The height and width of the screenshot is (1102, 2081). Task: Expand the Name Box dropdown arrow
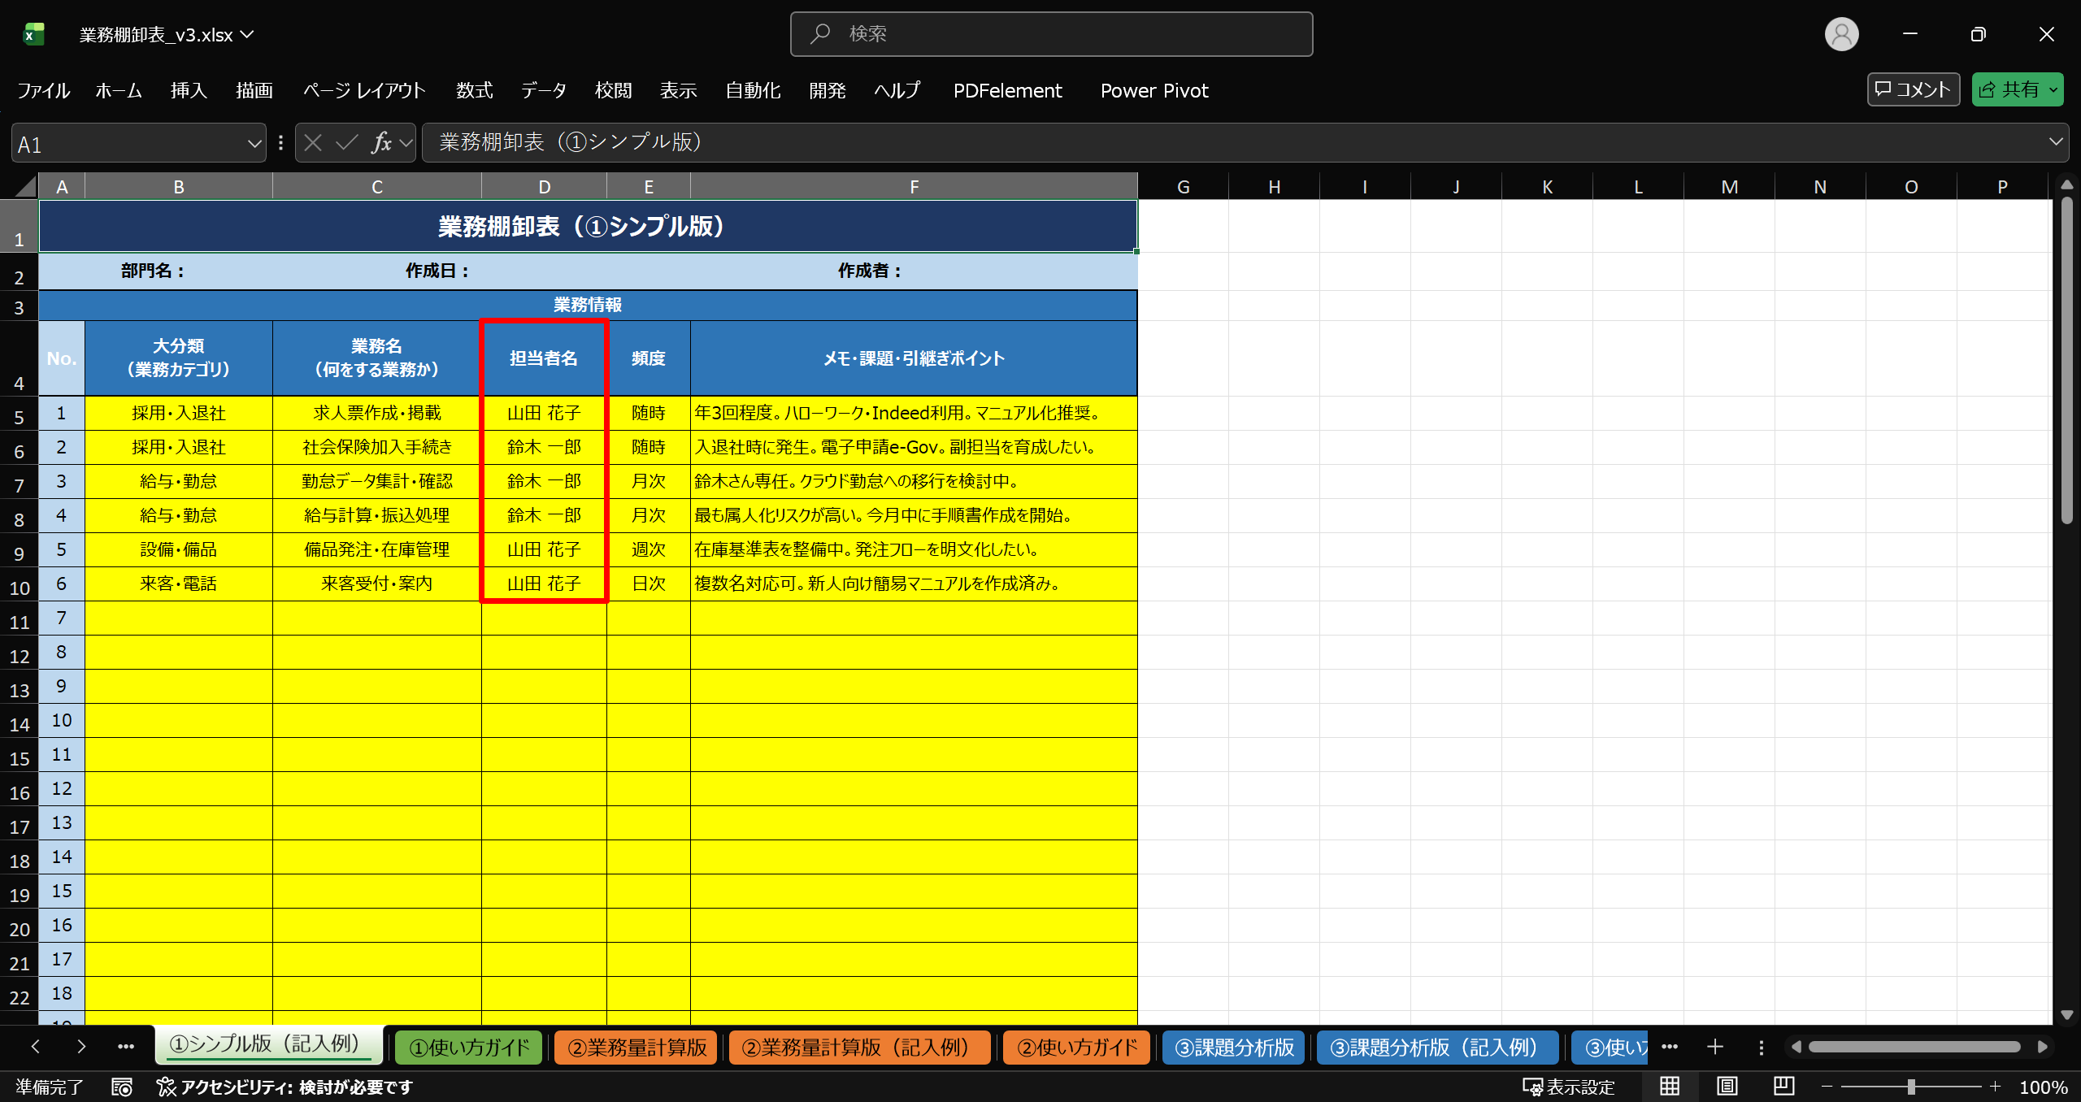pos(254,144)
